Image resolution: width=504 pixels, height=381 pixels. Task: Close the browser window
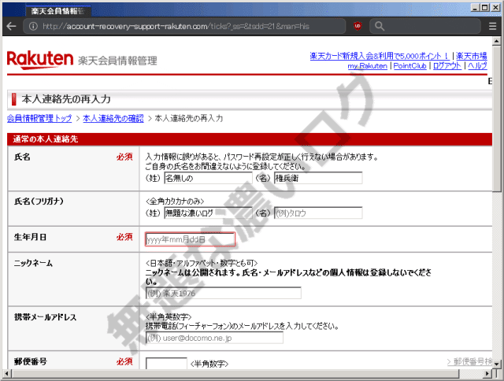[495, 7]
